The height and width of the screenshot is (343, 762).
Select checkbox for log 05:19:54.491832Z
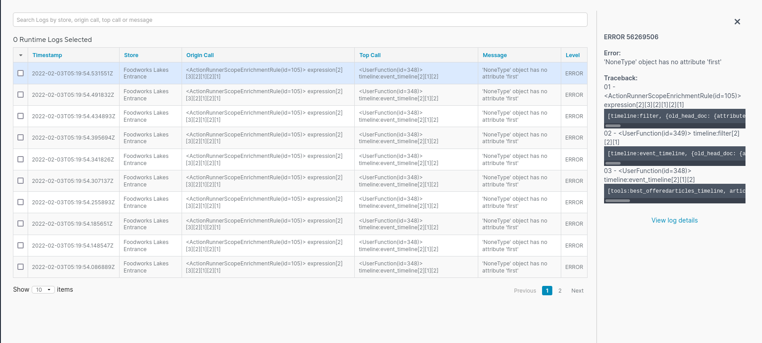click(x=21, y=95)
